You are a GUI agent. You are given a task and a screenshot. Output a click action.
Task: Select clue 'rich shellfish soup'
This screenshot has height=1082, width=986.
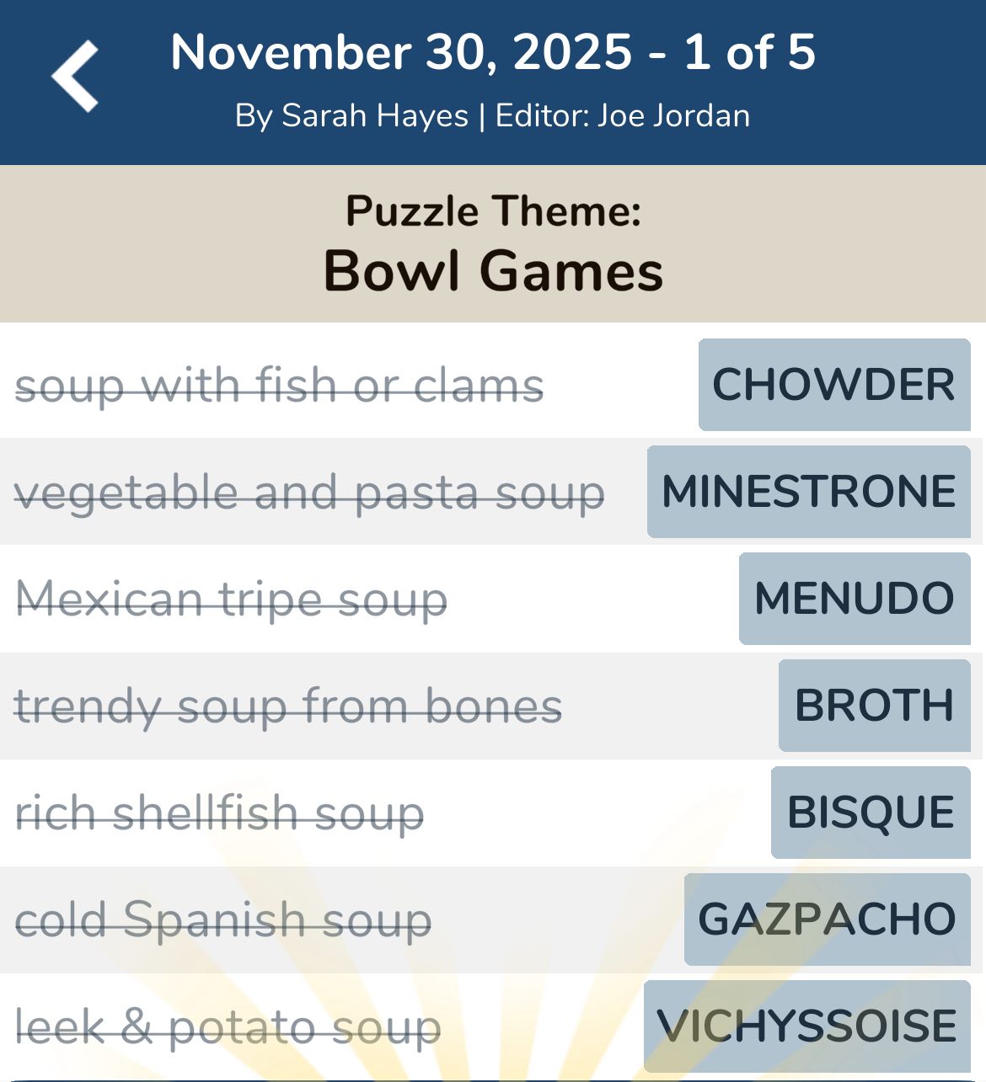tap(219, 813)
